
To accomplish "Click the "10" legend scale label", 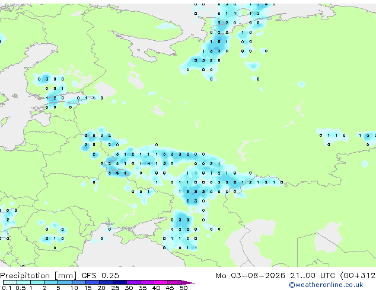I will click(74, 288).
